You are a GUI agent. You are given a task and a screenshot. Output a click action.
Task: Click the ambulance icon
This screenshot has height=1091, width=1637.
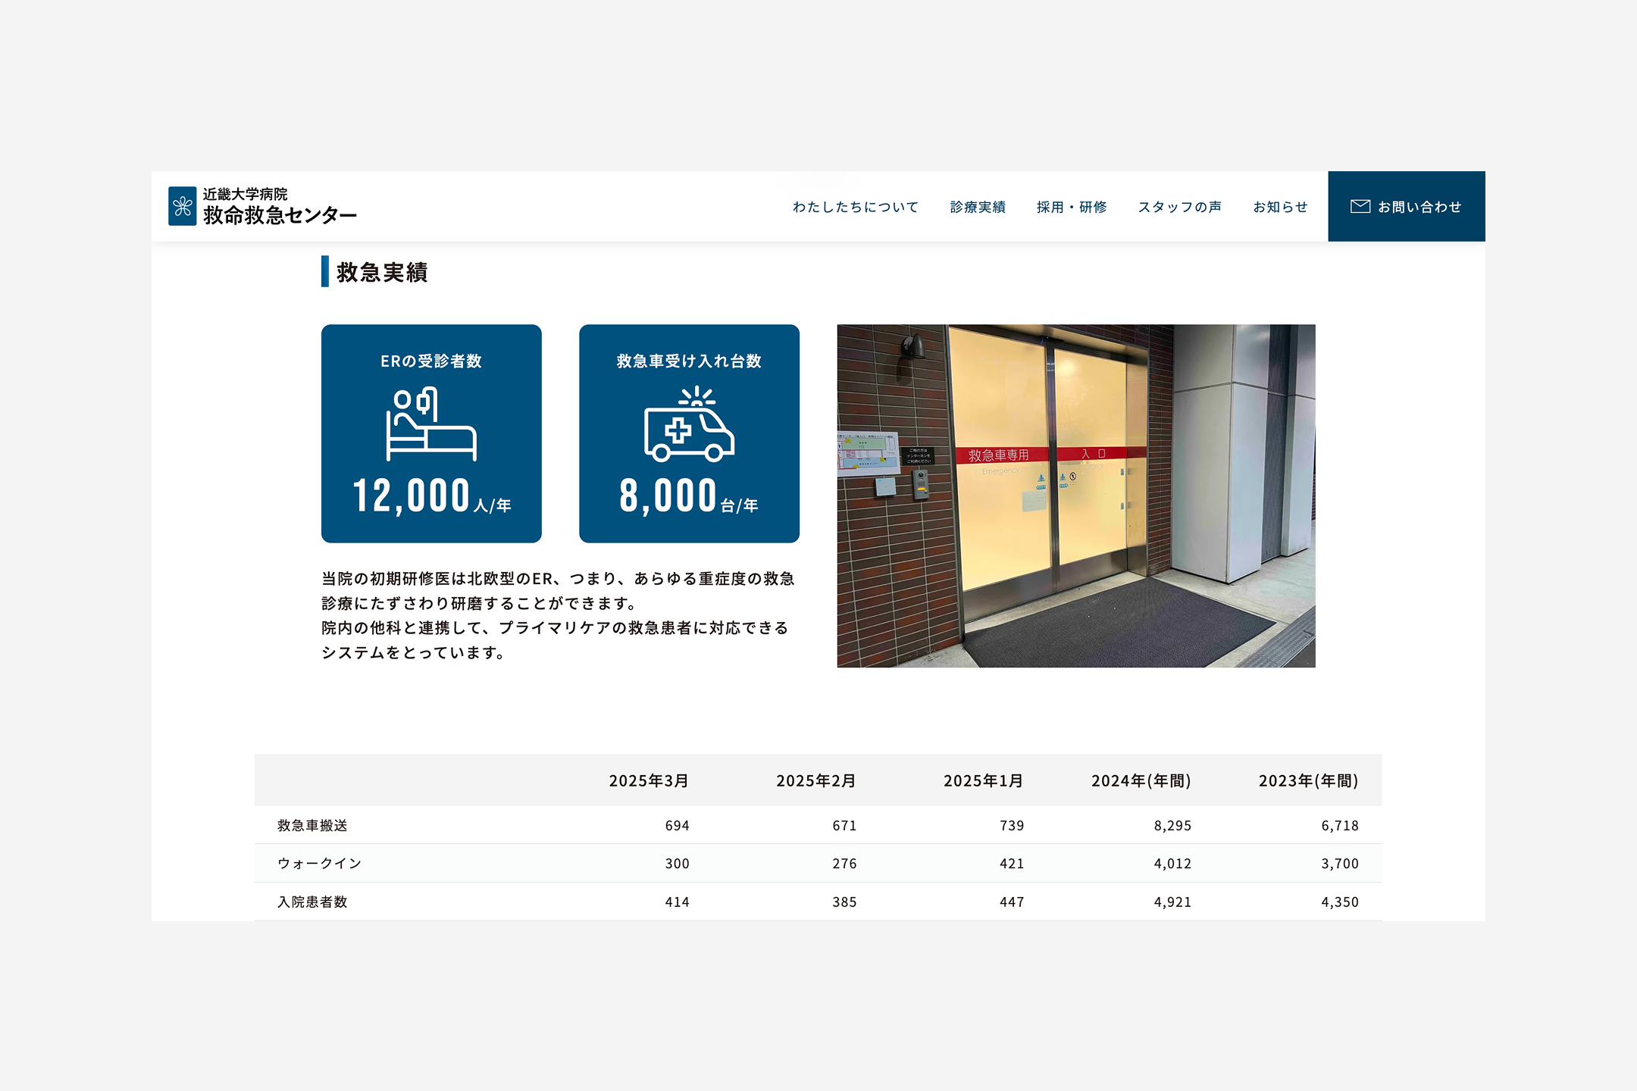pos(688,424)
